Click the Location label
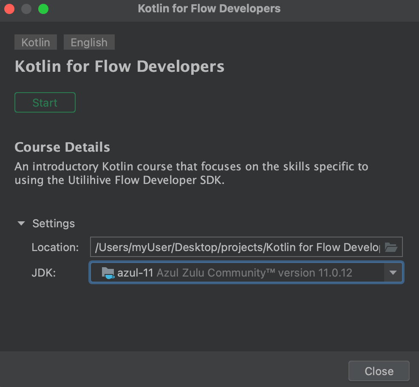Image resolution: width=419 pixels, height=387 pixels. click(x=55, y=247)
